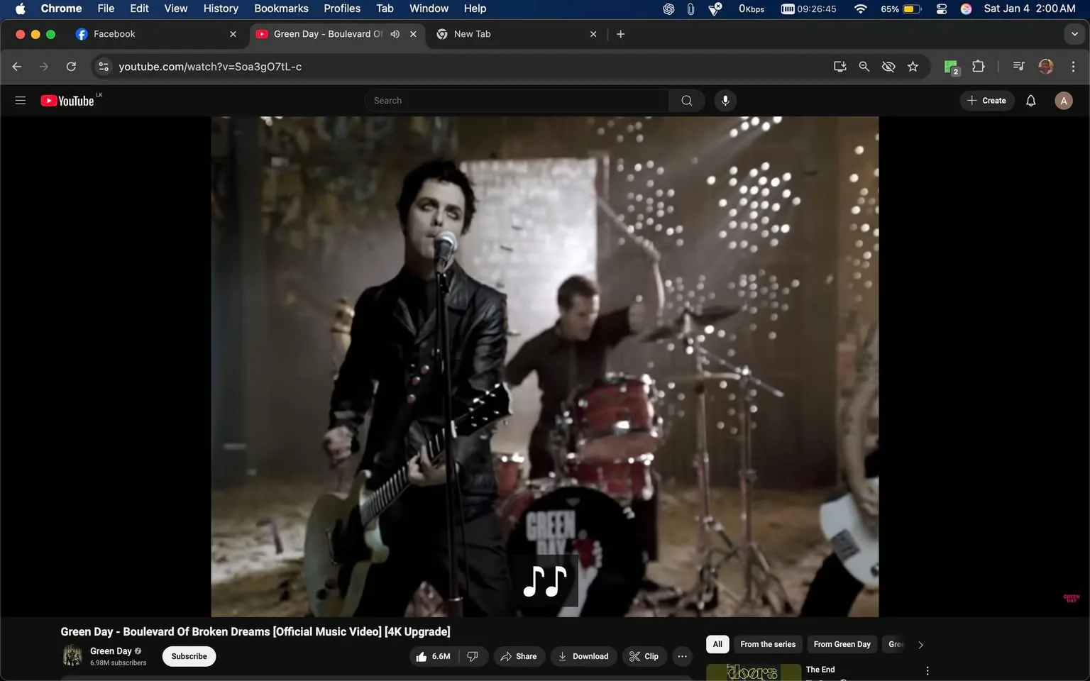The width and height of the screenshot is (1090, 681).
Task: Expand more filter chips with right chevron
Action: click(920, 644)
